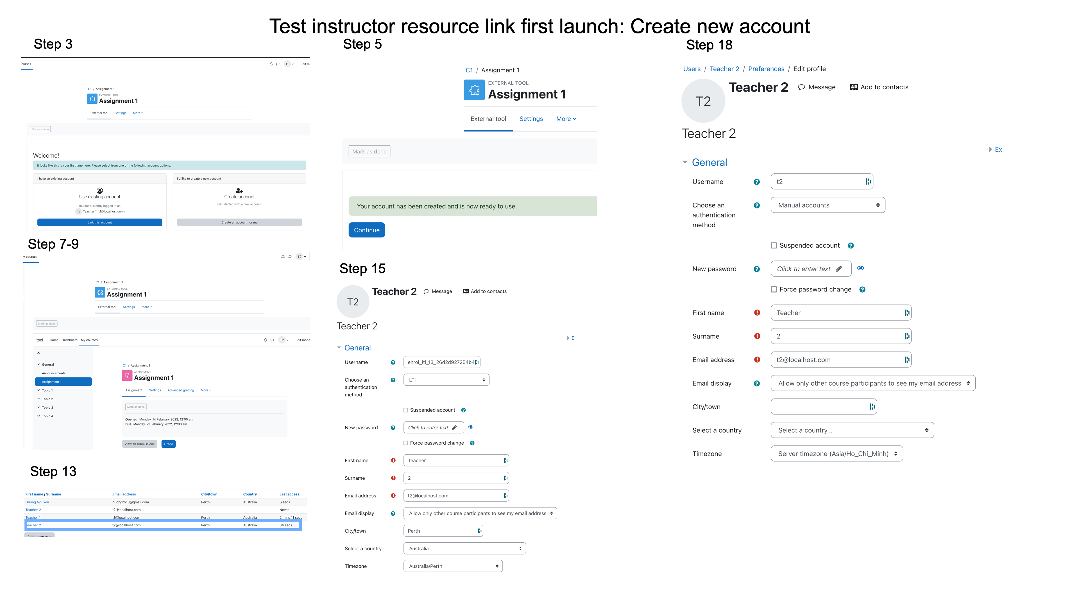The image size is (1079, 607).
Task: Open the Select a country dropdown in Step 18
Action: tap(852, 430)
